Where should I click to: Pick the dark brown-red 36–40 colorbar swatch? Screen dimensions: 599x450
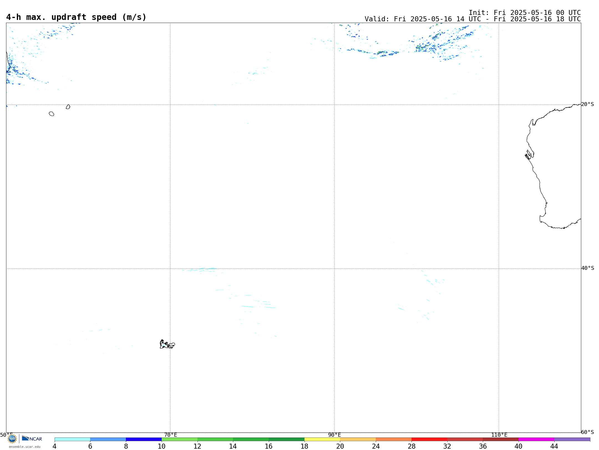(501, 439)
